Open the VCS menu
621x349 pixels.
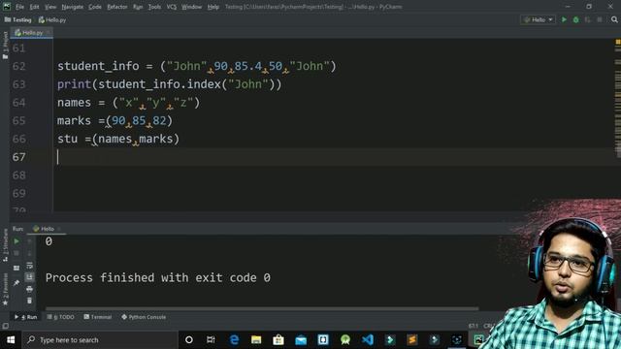pyautogui.click(x=172, y=7)
